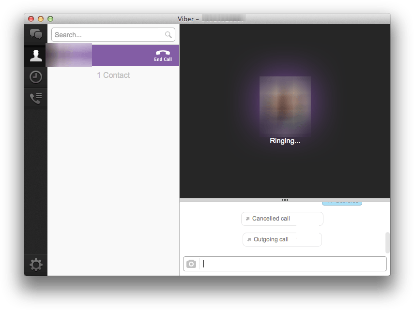
Task: Select the Contacts person icon in sidebar
Action: (36, 56)
